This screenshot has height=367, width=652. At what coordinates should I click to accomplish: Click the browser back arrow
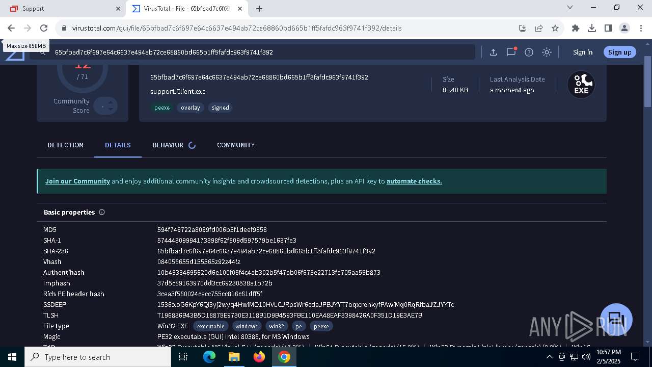11,28
